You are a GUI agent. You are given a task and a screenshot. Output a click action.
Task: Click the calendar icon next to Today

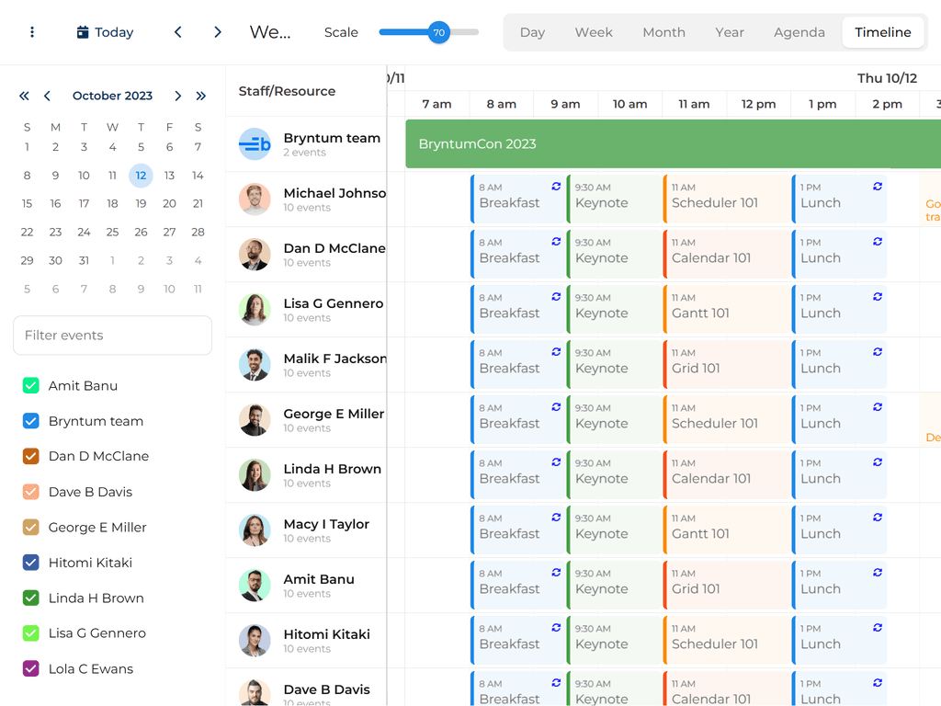point(83,32)
